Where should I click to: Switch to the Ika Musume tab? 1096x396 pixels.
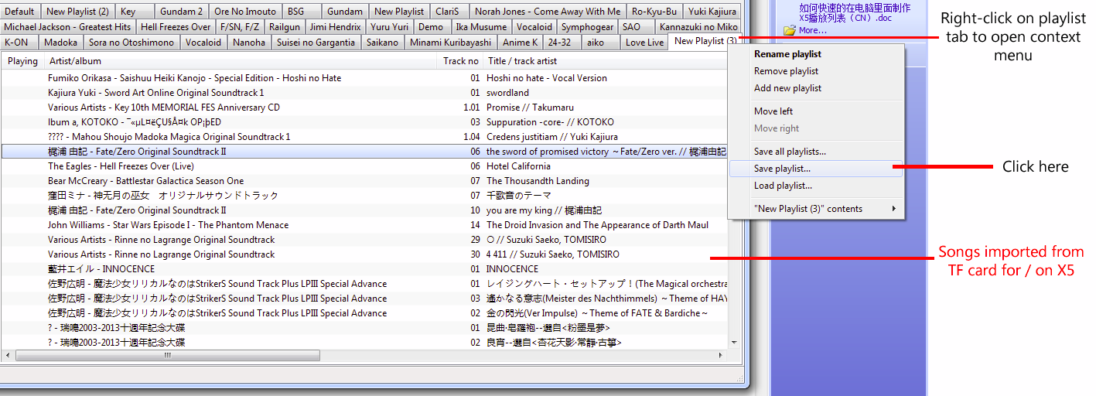click(x=480, y=27)
